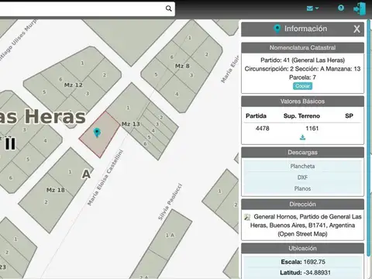
Task: Open the help question mark icon
Action: [x=341, y=8]
